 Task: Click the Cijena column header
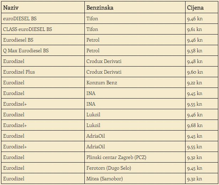pos(196,7)
